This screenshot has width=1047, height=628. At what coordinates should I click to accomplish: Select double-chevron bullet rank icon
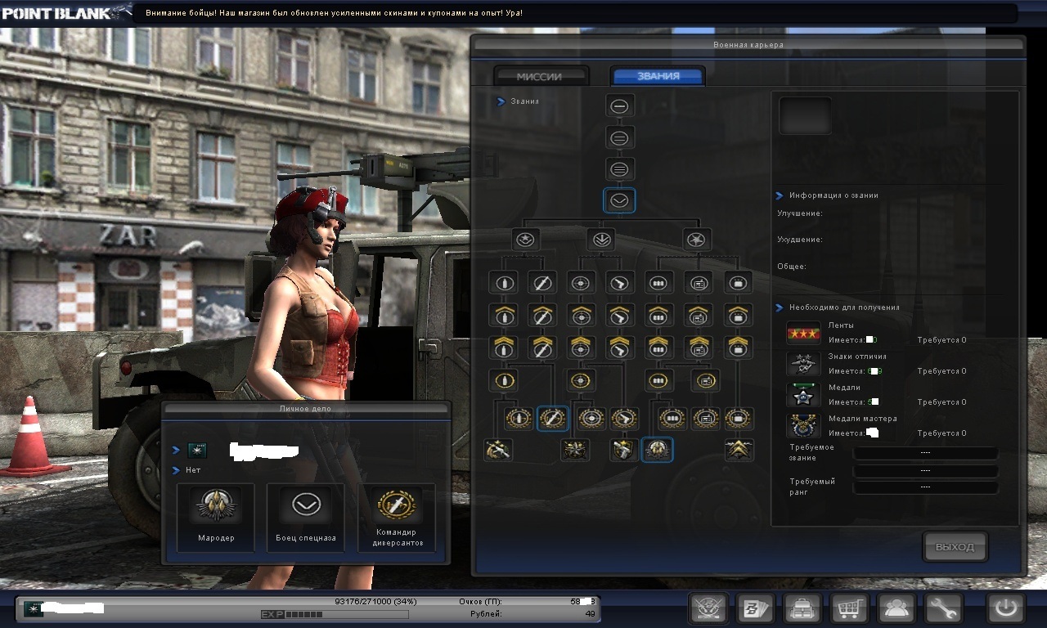[503, 347]
